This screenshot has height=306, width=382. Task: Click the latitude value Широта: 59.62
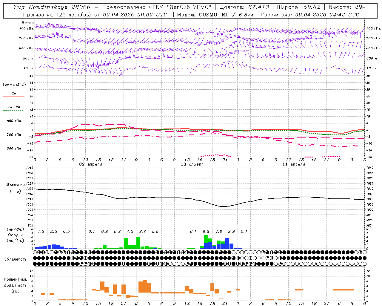click(299, 7)
